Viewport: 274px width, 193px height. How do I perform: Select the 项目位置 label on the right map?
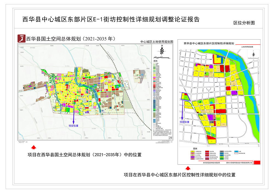[184, 122]
